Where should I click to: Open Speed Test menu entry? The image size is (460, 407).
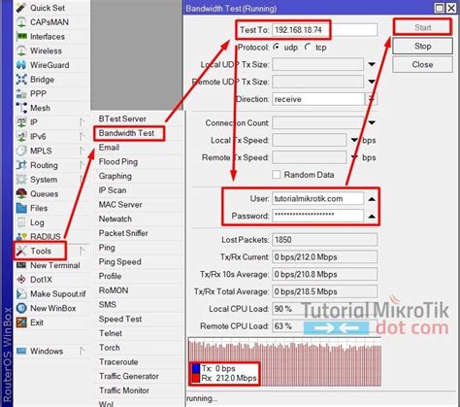pyautogui.click(x=138, y=319)
